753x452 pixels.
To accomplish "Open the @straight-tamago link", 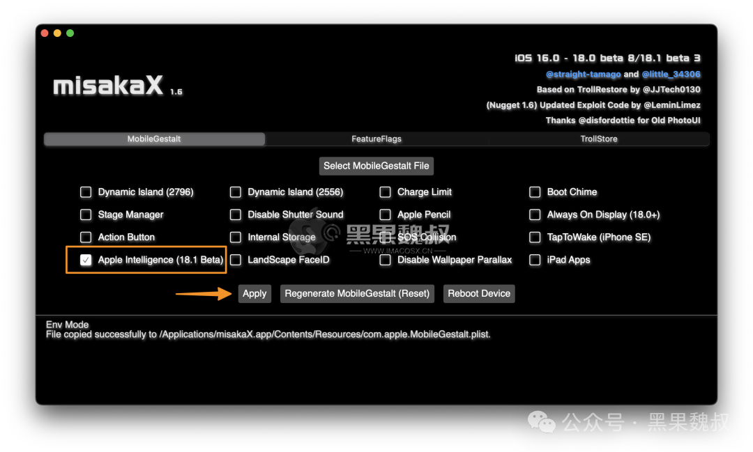I will point(583,75).
